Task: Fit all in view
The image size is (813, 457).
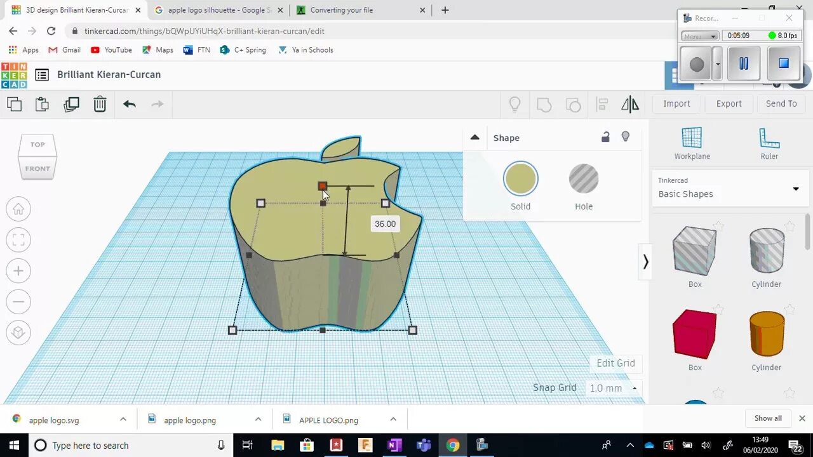Action: pos(18,240)
